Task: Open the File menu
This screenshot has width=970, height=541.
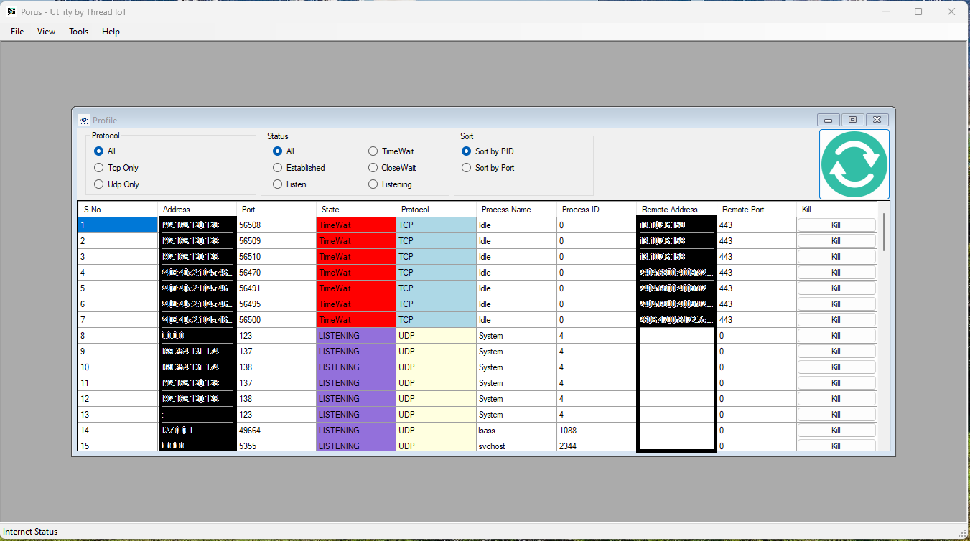Action: 17,31
